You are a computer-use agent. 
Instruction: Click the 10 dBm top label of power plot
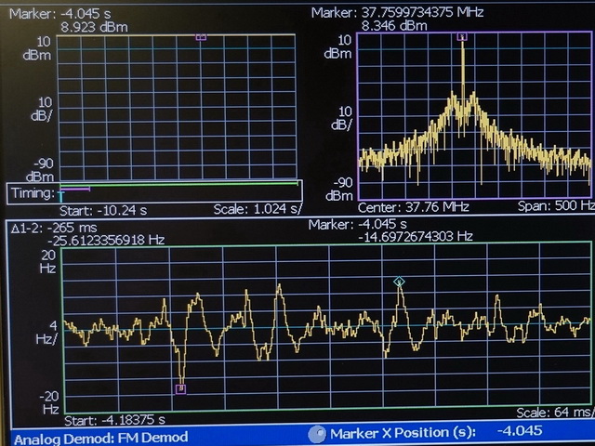coord(37,47)
